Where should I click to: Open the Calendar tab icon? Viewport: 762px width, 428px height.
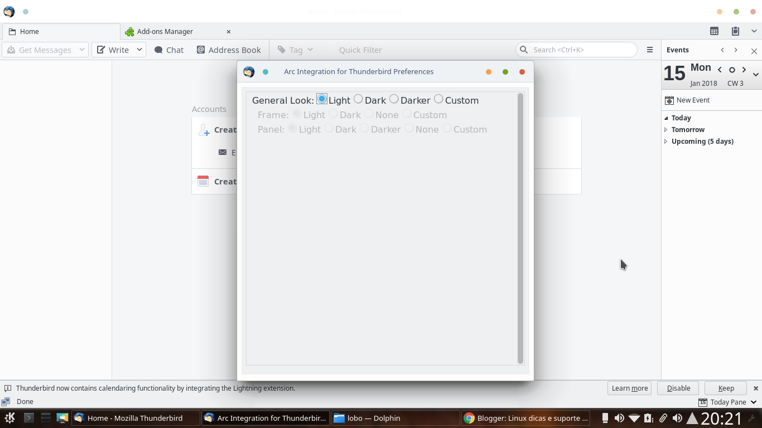pyautogui.click(x=714, y=31)
